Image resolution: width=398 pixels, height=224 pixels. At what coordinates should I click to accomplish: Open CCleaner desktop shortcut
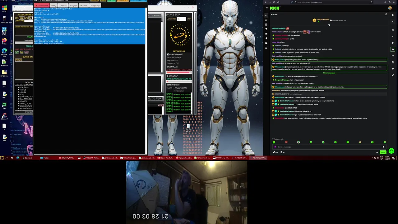point(4,116)
